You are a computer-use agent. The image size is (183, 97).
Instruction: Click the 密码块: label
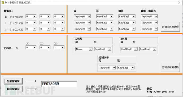coord(8,48)
